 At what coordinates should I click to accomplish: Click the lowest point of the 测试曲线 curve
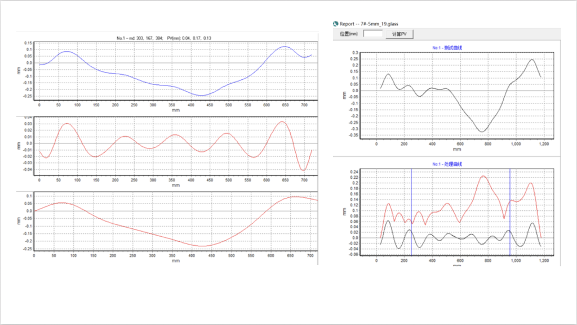click(482, 132)
